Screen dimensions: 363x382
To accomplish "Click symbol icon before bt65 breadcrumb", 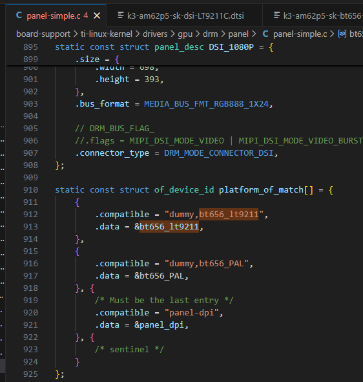I will (342, 34).
